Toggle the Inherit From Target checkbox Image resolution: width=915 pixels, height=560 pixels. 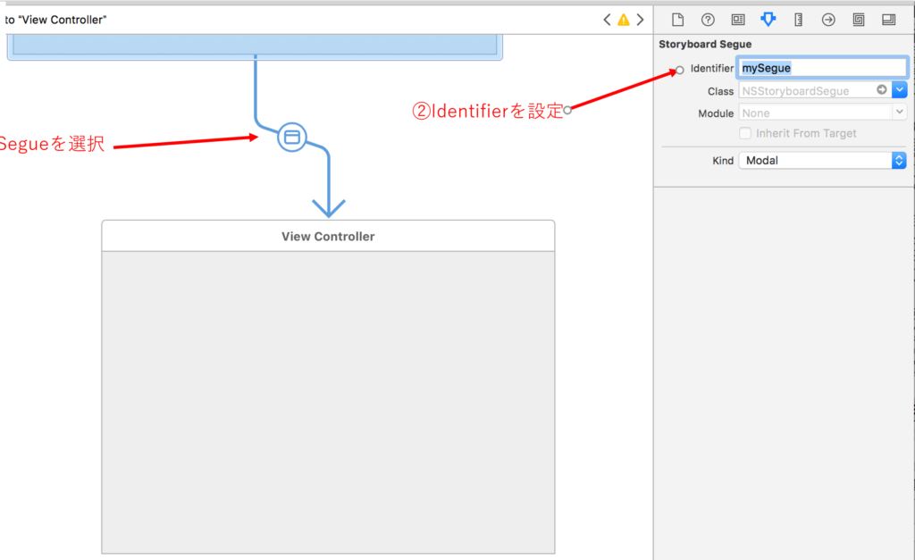(745, 133)
